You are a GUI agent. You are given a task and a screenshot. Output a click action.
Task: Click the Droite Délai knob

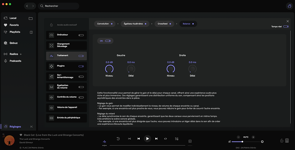tap(192, 69)
